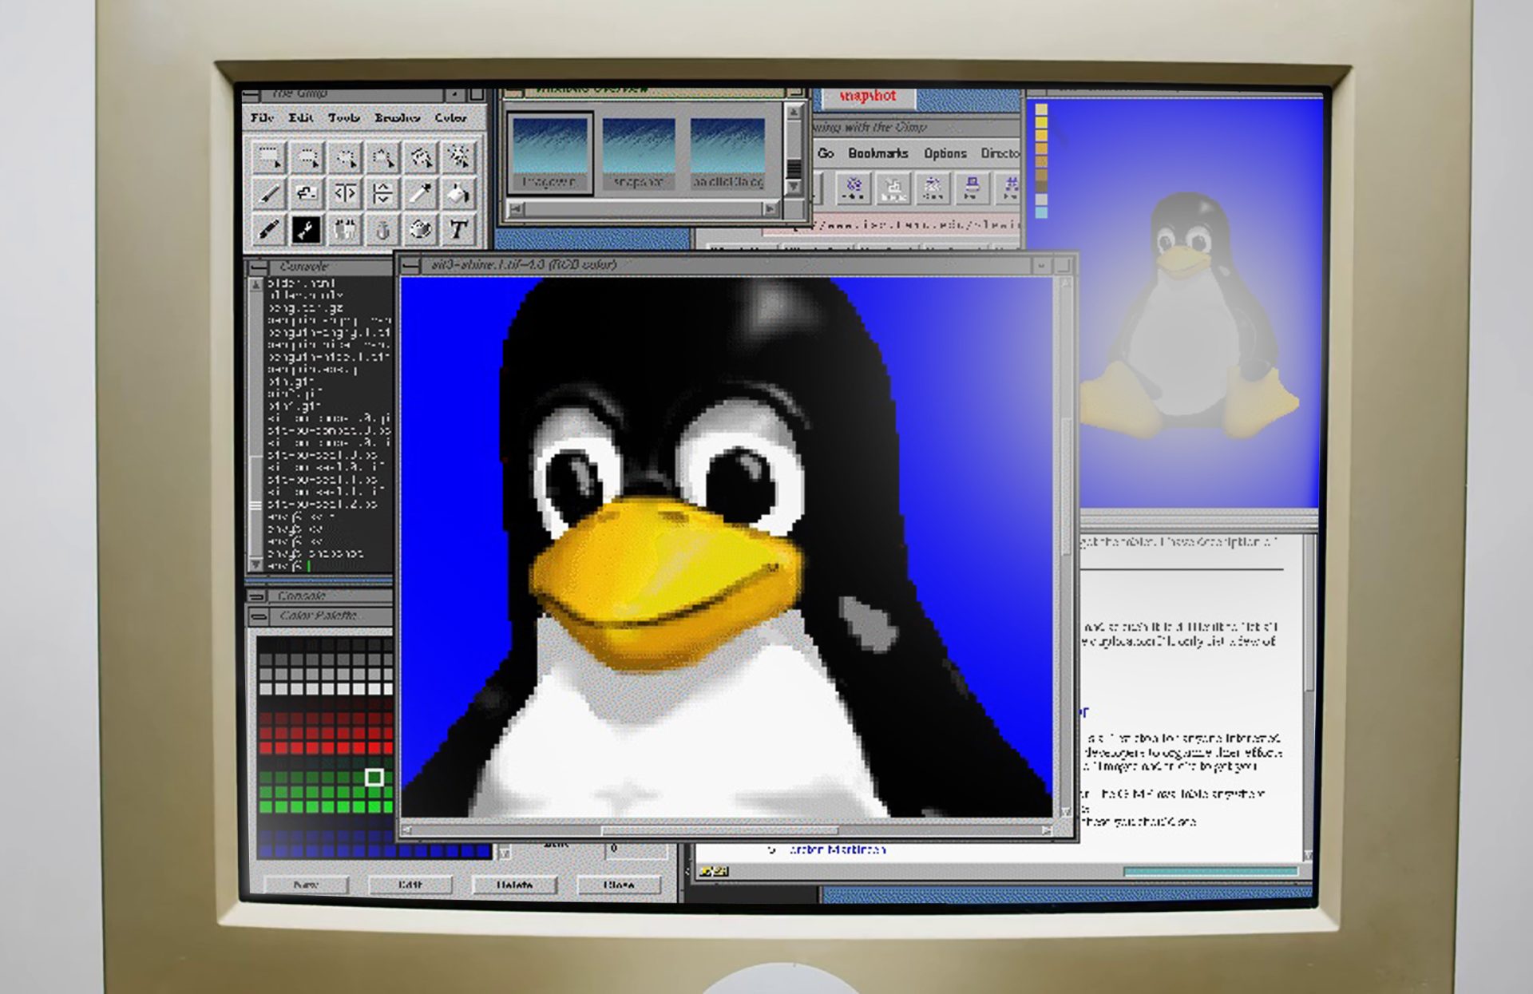Open the Bookmarks menu in the browser
The image size is (1533, 994).
(877, 152)
